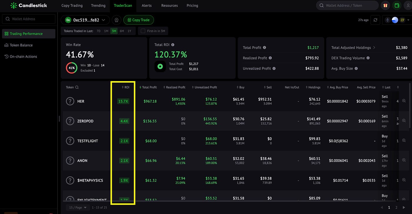The height and width of the screenshot is (214, 412).
Task: Select the 1Y time range
Action: click(129, 31)
